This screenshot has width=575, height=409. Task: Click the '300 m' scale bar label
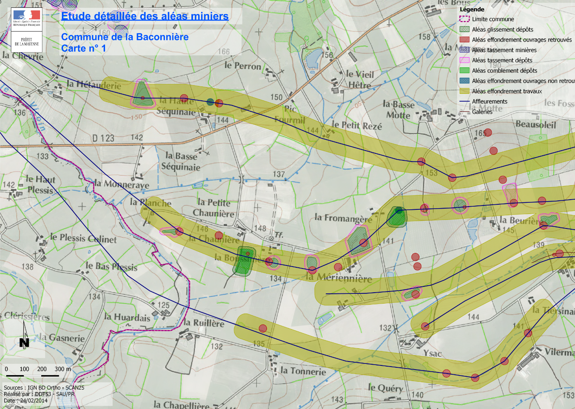pyautogui.click(x=63, y=369)
